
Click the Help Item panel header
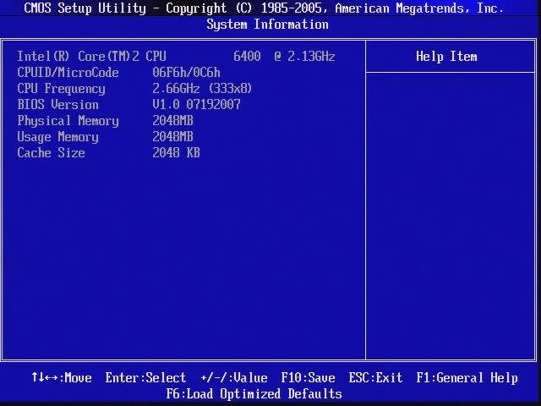[446, 57]
